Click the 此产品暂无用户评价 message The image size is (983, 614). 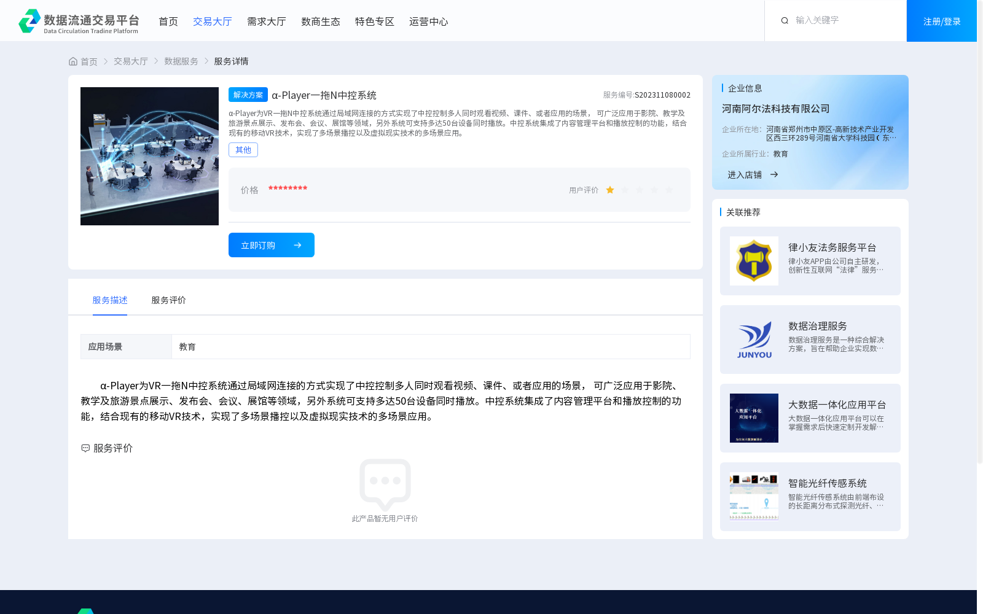click(385, 519)
